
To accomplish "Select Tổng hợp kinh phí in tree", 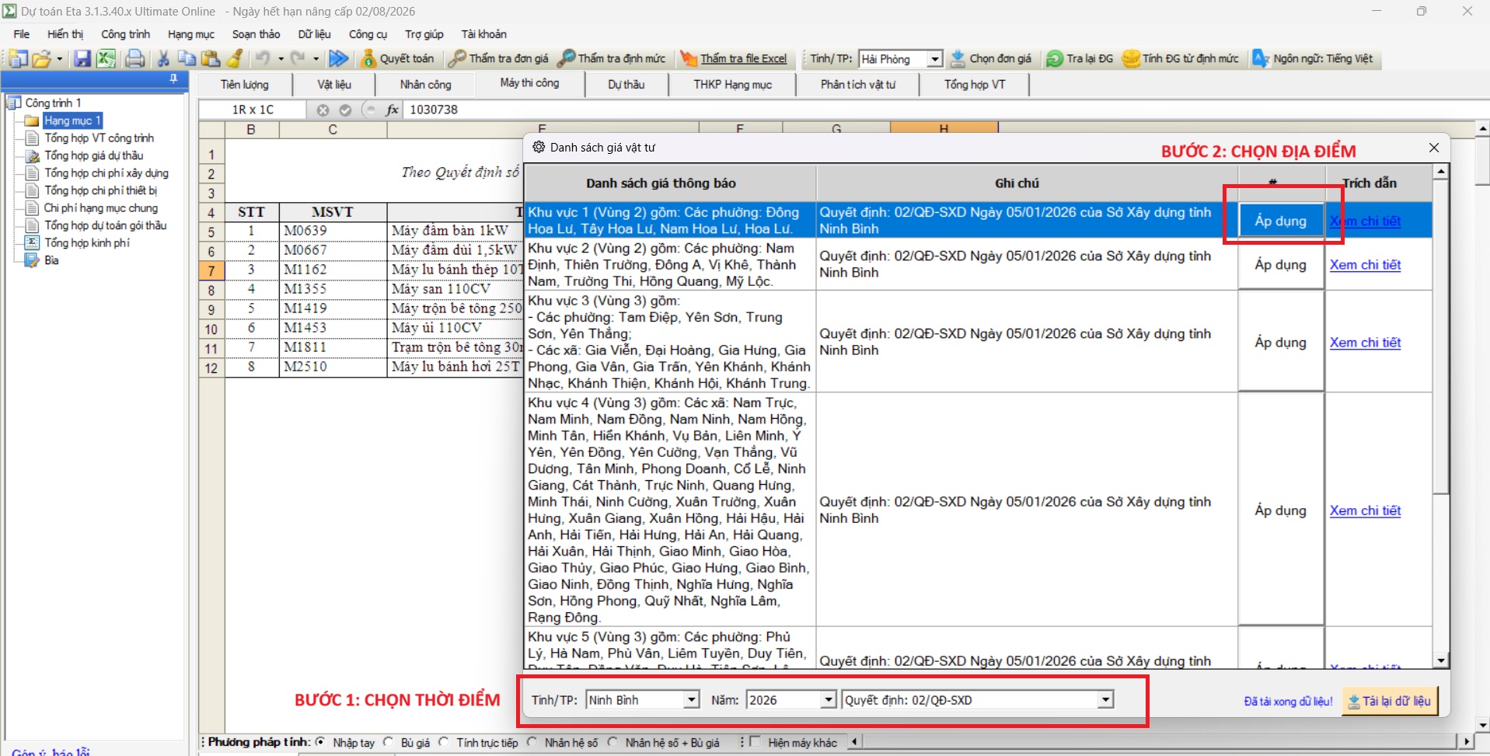I will (87, 243).
